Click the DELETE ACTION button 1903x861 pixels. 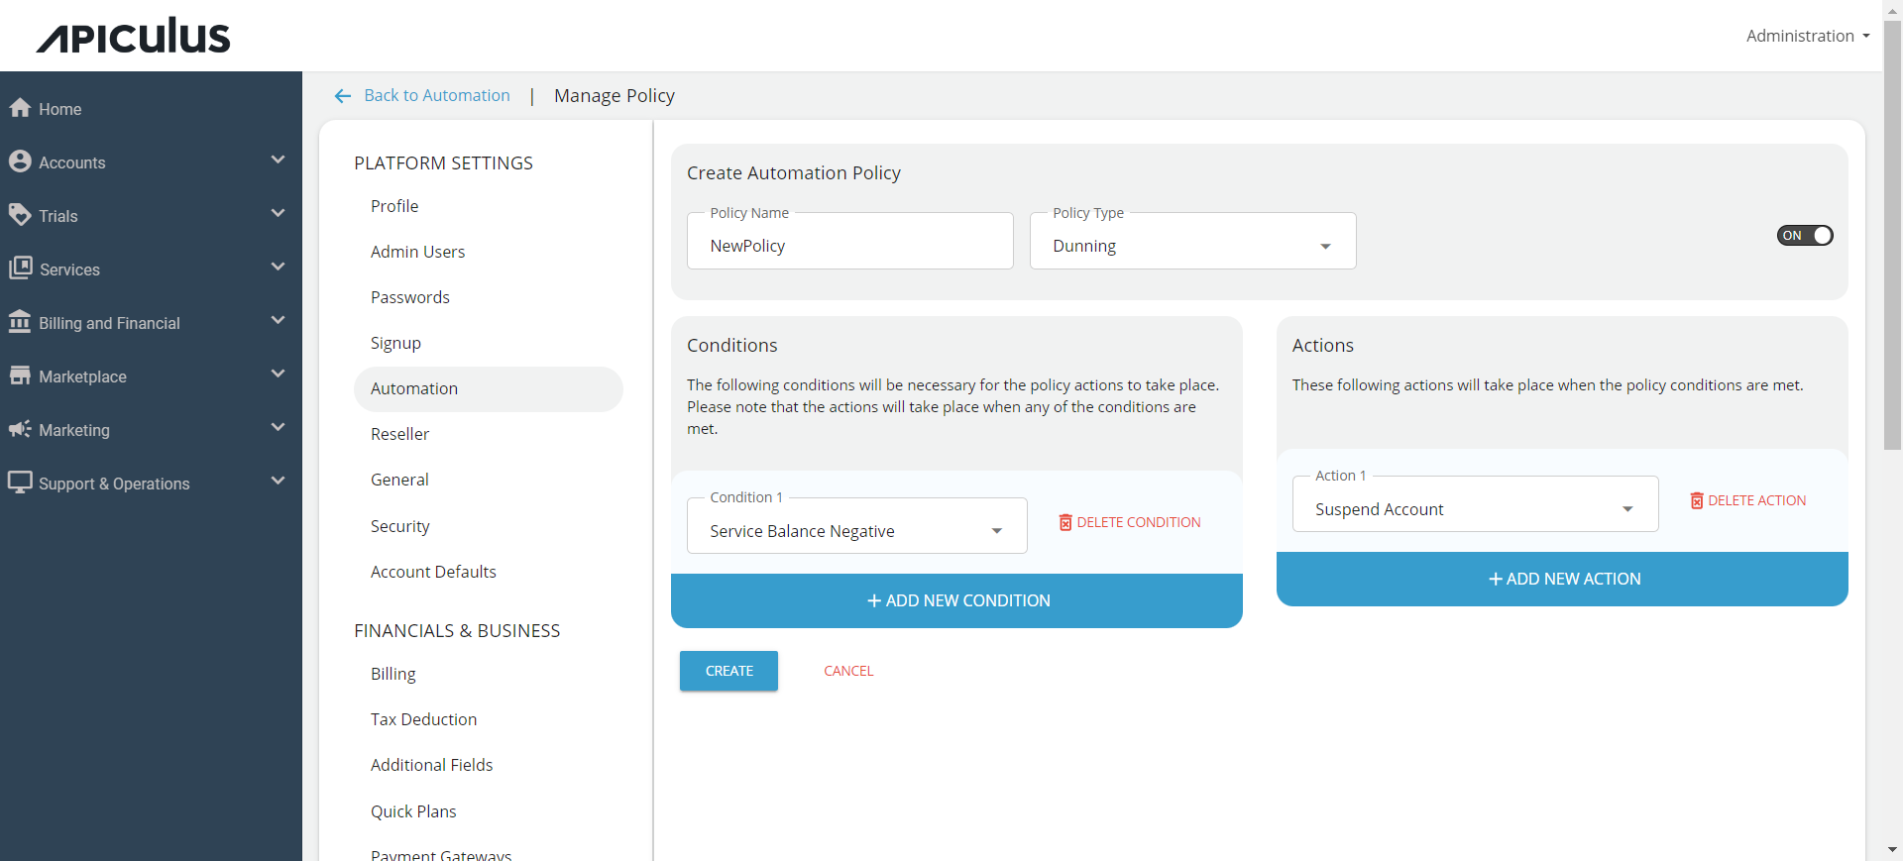1748,500
